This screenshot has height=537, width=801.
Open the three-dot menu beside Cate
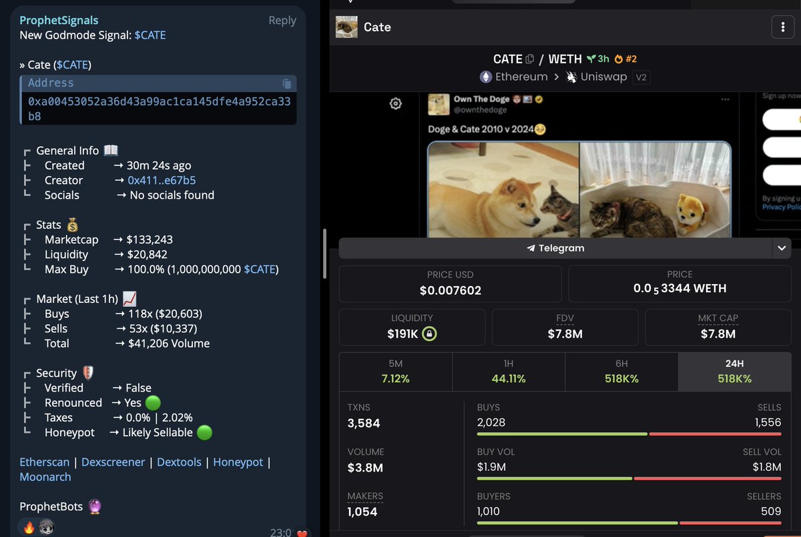(x=782, y=27)
